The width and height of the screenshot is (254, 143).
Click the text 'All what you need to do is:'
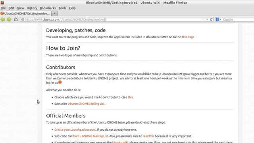63,90
